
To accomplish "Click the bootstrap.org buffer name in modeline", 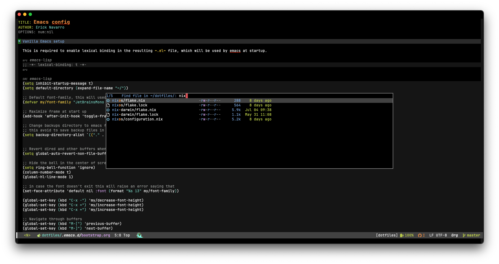I will pos(96,235).
